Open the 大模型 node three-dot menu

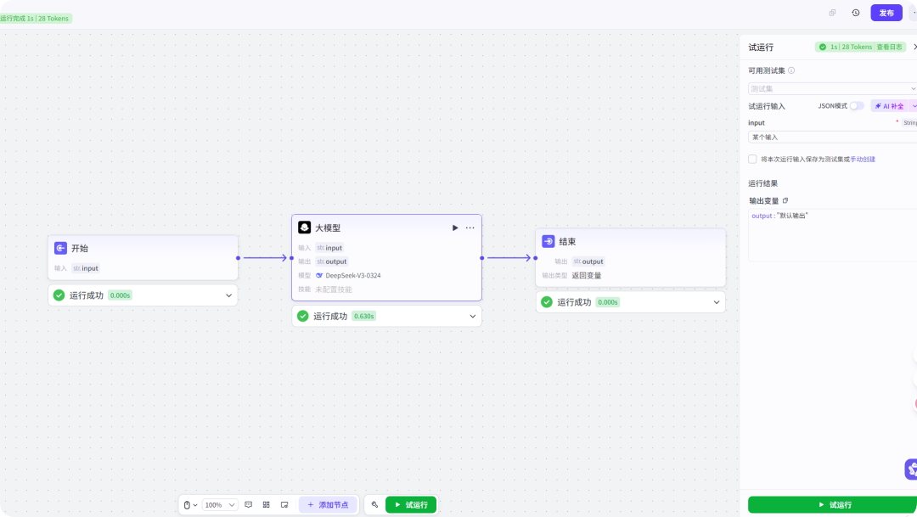470,228
